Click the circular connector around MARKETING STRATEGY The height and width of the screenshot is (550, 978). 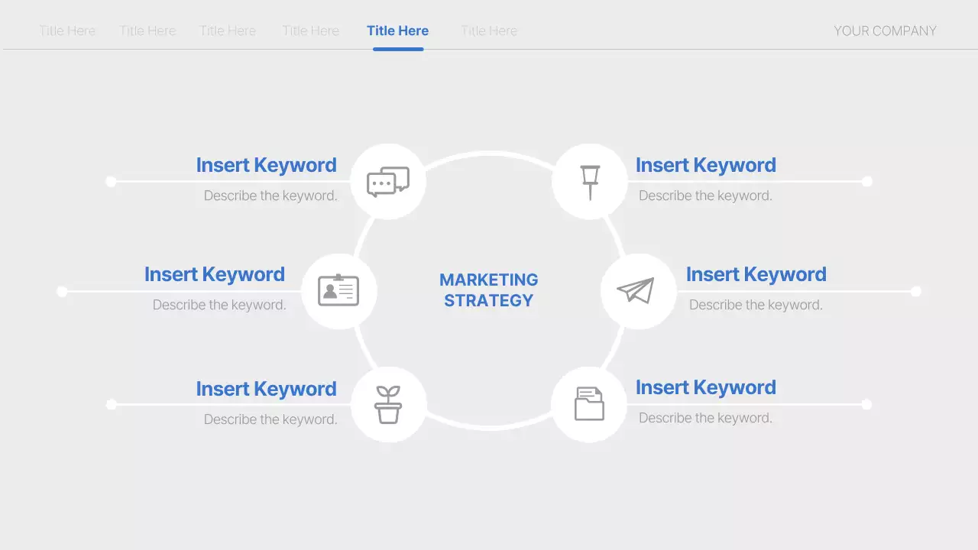(x=489, y=154)
